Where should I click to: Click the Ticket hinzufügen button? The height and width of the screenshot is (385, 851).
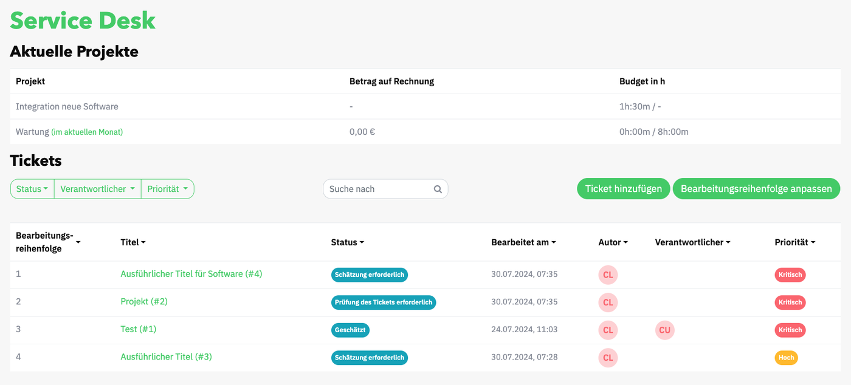coord(623,189)
